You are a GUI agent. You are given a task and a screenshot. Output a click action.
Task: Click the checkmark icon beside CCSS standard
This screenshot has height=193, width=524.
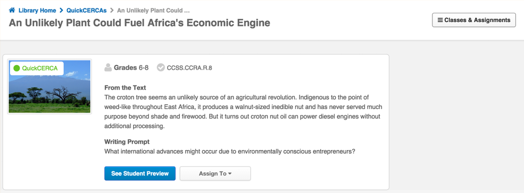(x=161, y=68)
